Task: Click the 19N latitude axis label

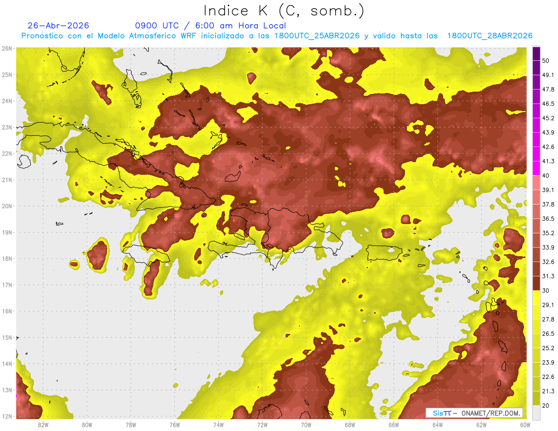Action: [x=7, y=232]
